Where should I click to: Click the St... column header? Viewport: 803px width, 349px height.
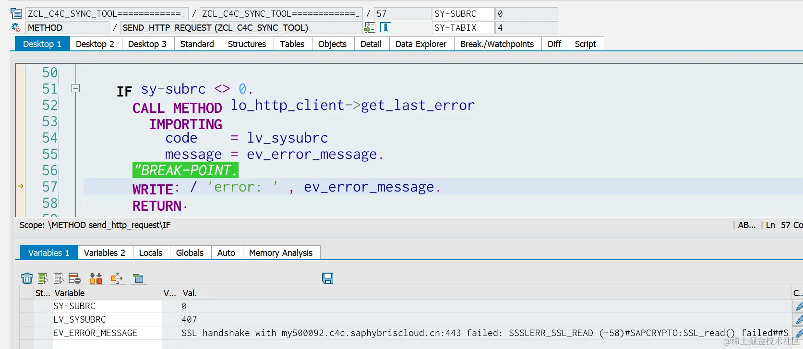click(43, 293)
